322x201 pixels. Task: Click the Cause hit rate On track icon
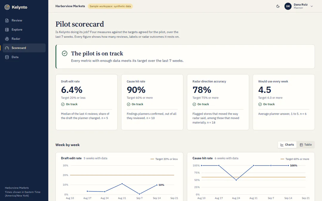tap(129, 104)
